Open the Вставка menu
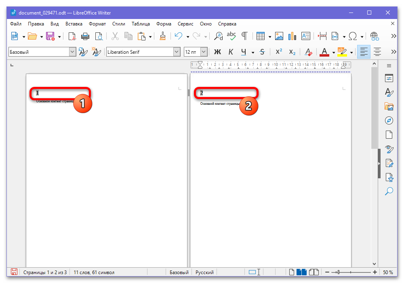 point(74,24)
